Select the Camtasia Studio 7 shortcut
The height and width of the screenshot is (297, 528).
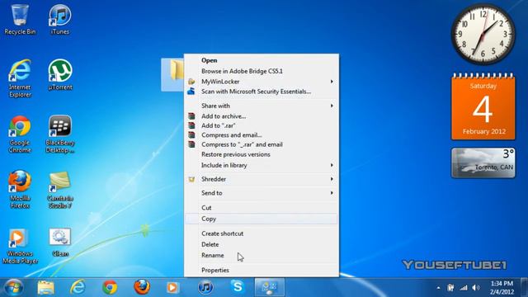(60, 189)
